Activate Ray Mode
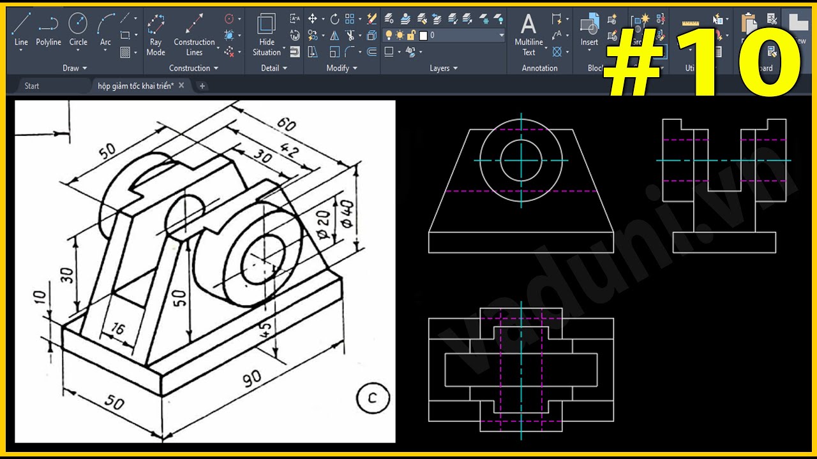Screen dimensions: 817x459 [x=156, y=33]
